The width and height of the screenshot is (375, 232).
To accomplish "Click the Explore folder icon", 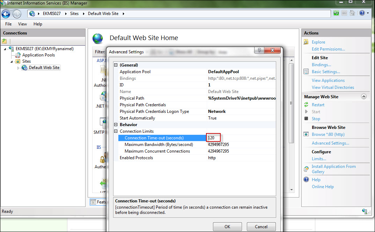I will click(x=306, y=42).
